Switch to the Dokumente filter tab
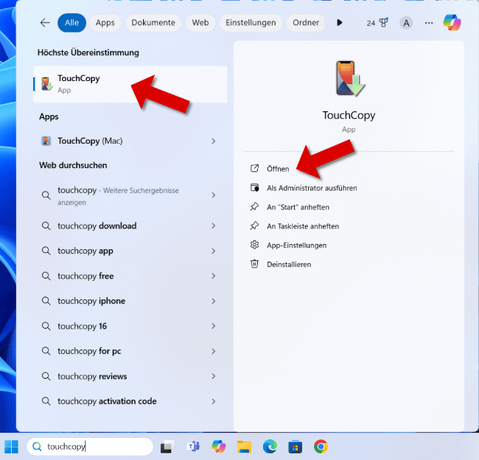Viewport: 479px width, 460px height. point(153,23)
